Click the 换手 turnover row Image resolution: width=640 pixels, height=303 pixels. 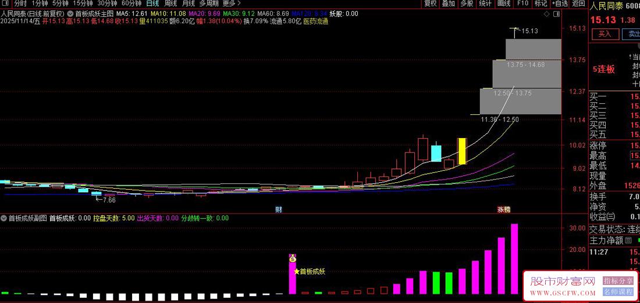coord(615,197)
